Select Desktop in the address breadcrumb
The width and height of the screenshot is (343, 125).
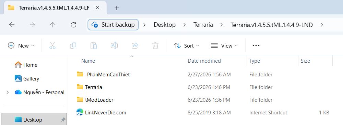click(x=165, y=25)
